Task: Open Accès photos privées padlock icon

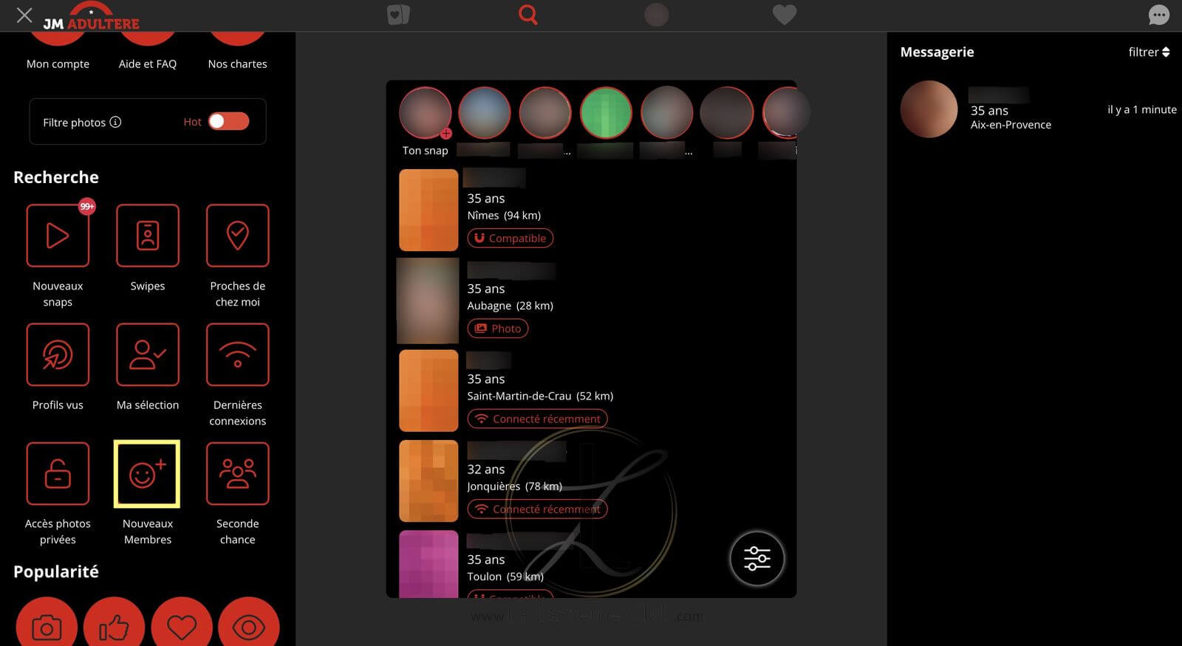Action: click(58, 473)
